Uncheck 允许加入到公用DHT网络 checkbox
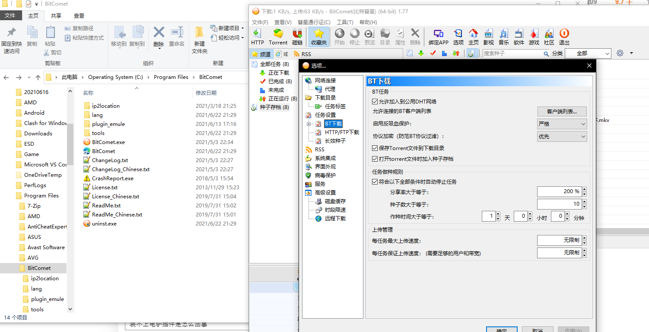649x332 pixels. [x=375, y=102]
